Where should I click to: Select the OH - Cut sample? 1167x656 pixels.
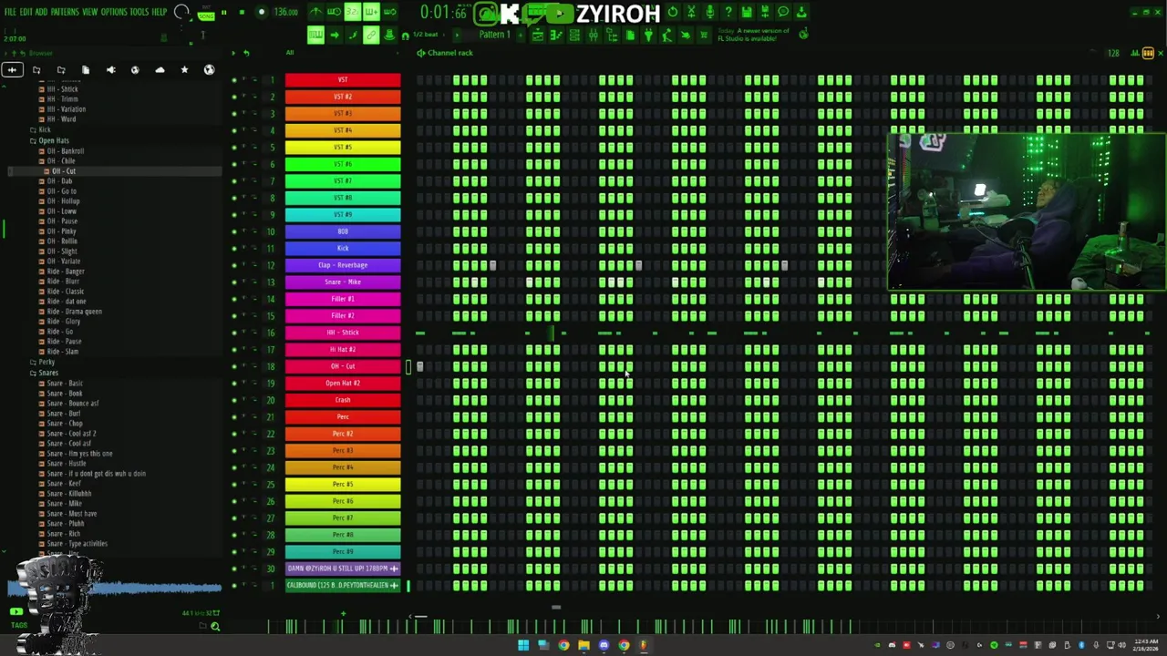[63, 170]
